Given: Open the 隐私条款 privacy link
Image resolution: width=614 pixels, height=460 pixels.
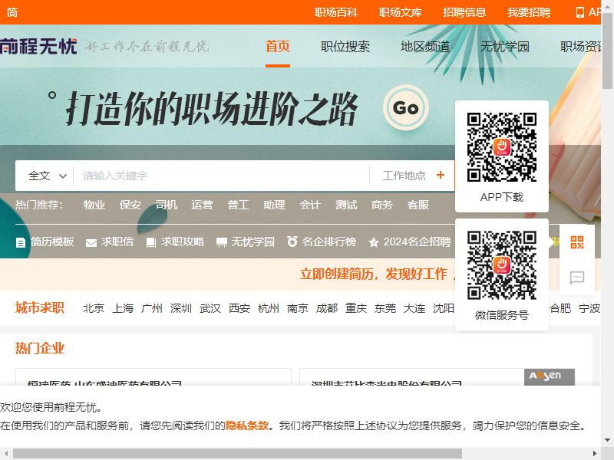Looking at the screenshot, I should (247, 426).
